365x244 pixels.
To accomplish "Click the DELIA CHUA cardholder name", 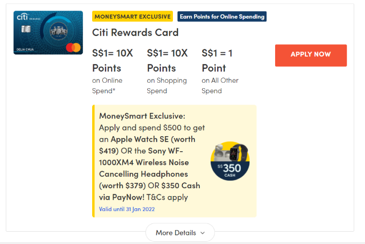I will point(26,50).
